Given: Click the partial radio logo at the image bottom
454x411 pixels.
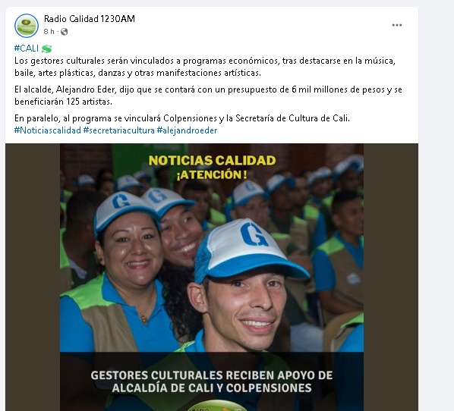Looking at the screenshot, I should tap(216, 406).
